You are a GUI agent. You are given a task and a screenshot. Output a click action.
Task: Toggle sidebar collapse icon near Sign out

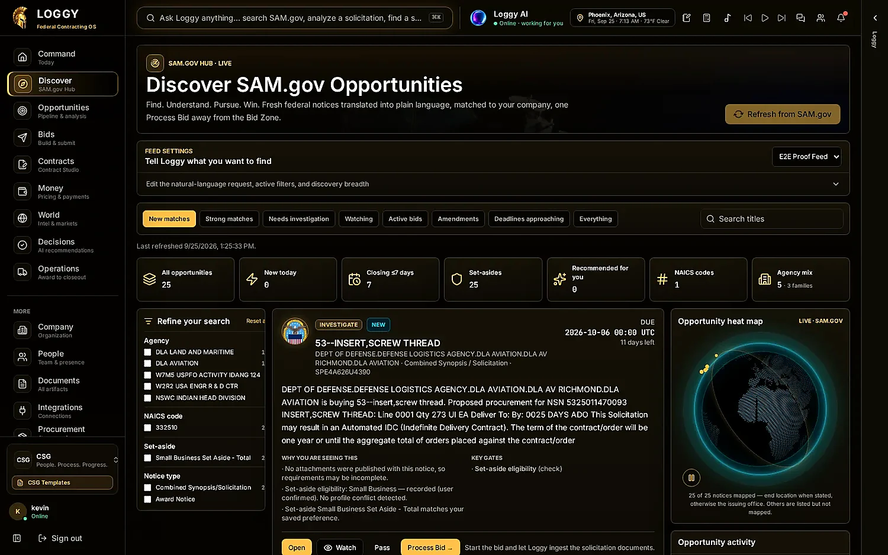pos(17,538)
